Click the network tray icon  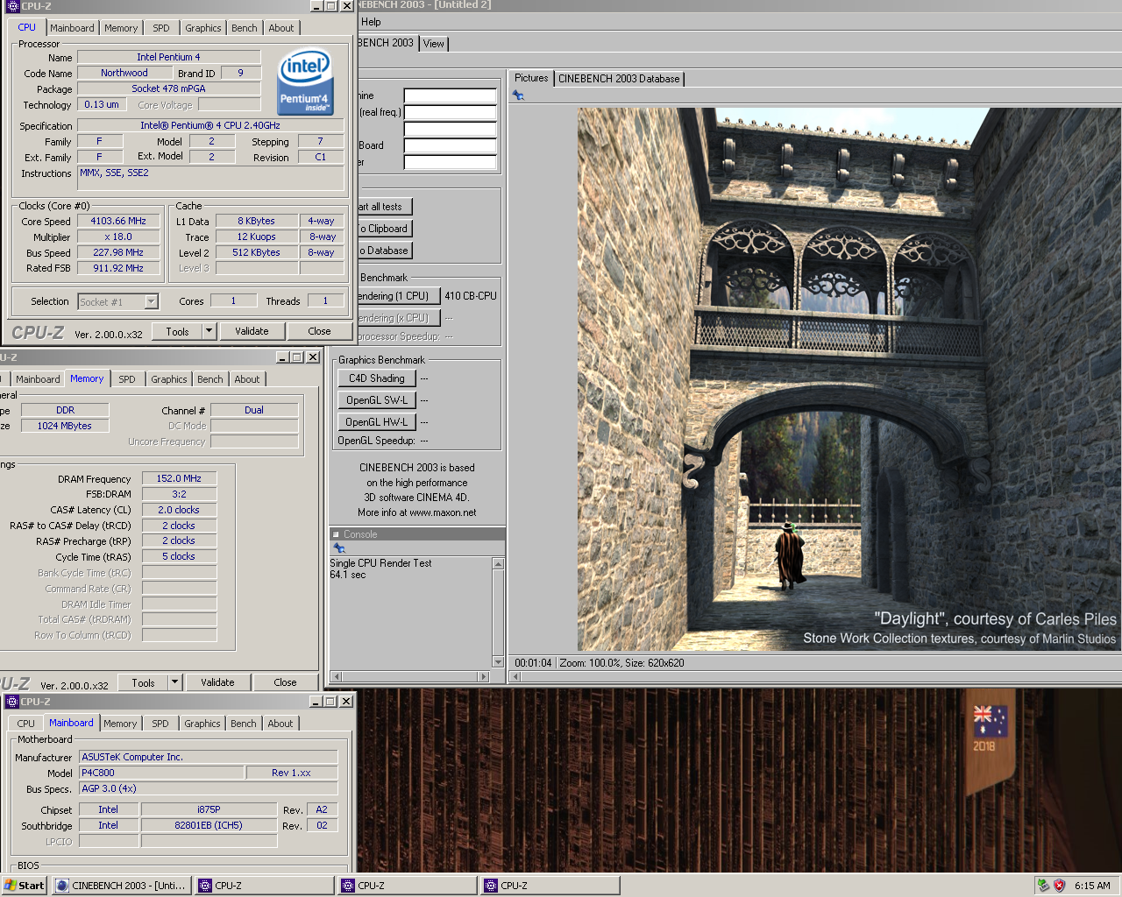tap(1043, 886)
